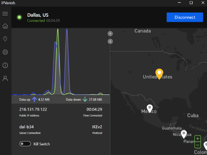Select the Mexico map pin
This screenshot has width=207, height=155.
[x=150, y=108]
